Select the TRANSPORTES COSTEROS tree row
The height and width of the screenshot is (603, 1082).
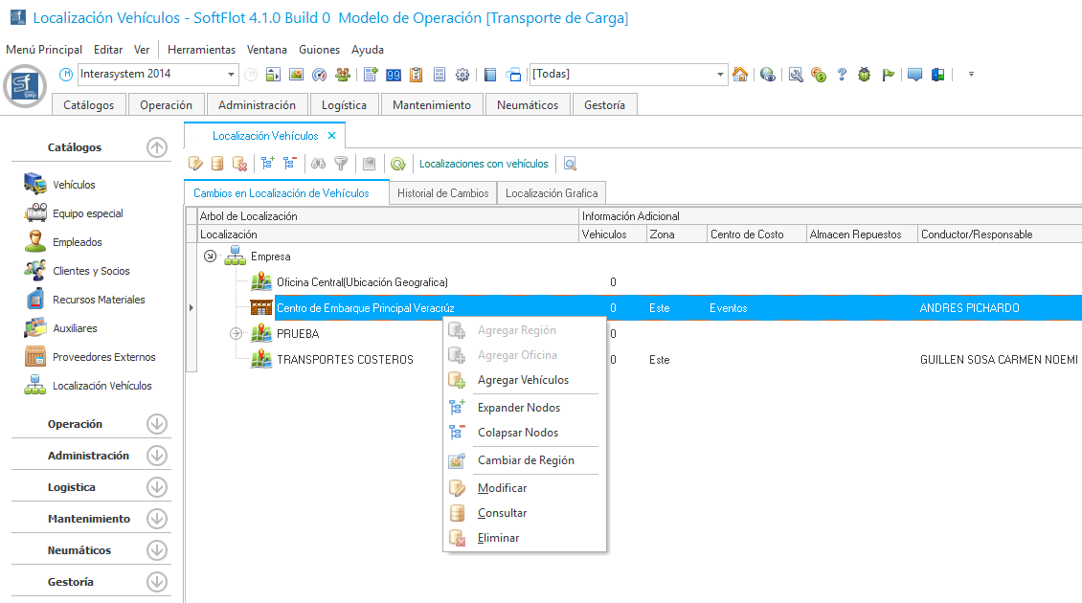pyautogui.click(x=345, y=360)
